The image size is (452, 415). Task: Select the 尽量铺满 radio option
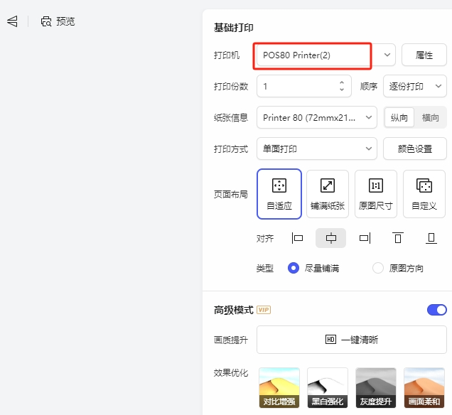coord(293,268)
